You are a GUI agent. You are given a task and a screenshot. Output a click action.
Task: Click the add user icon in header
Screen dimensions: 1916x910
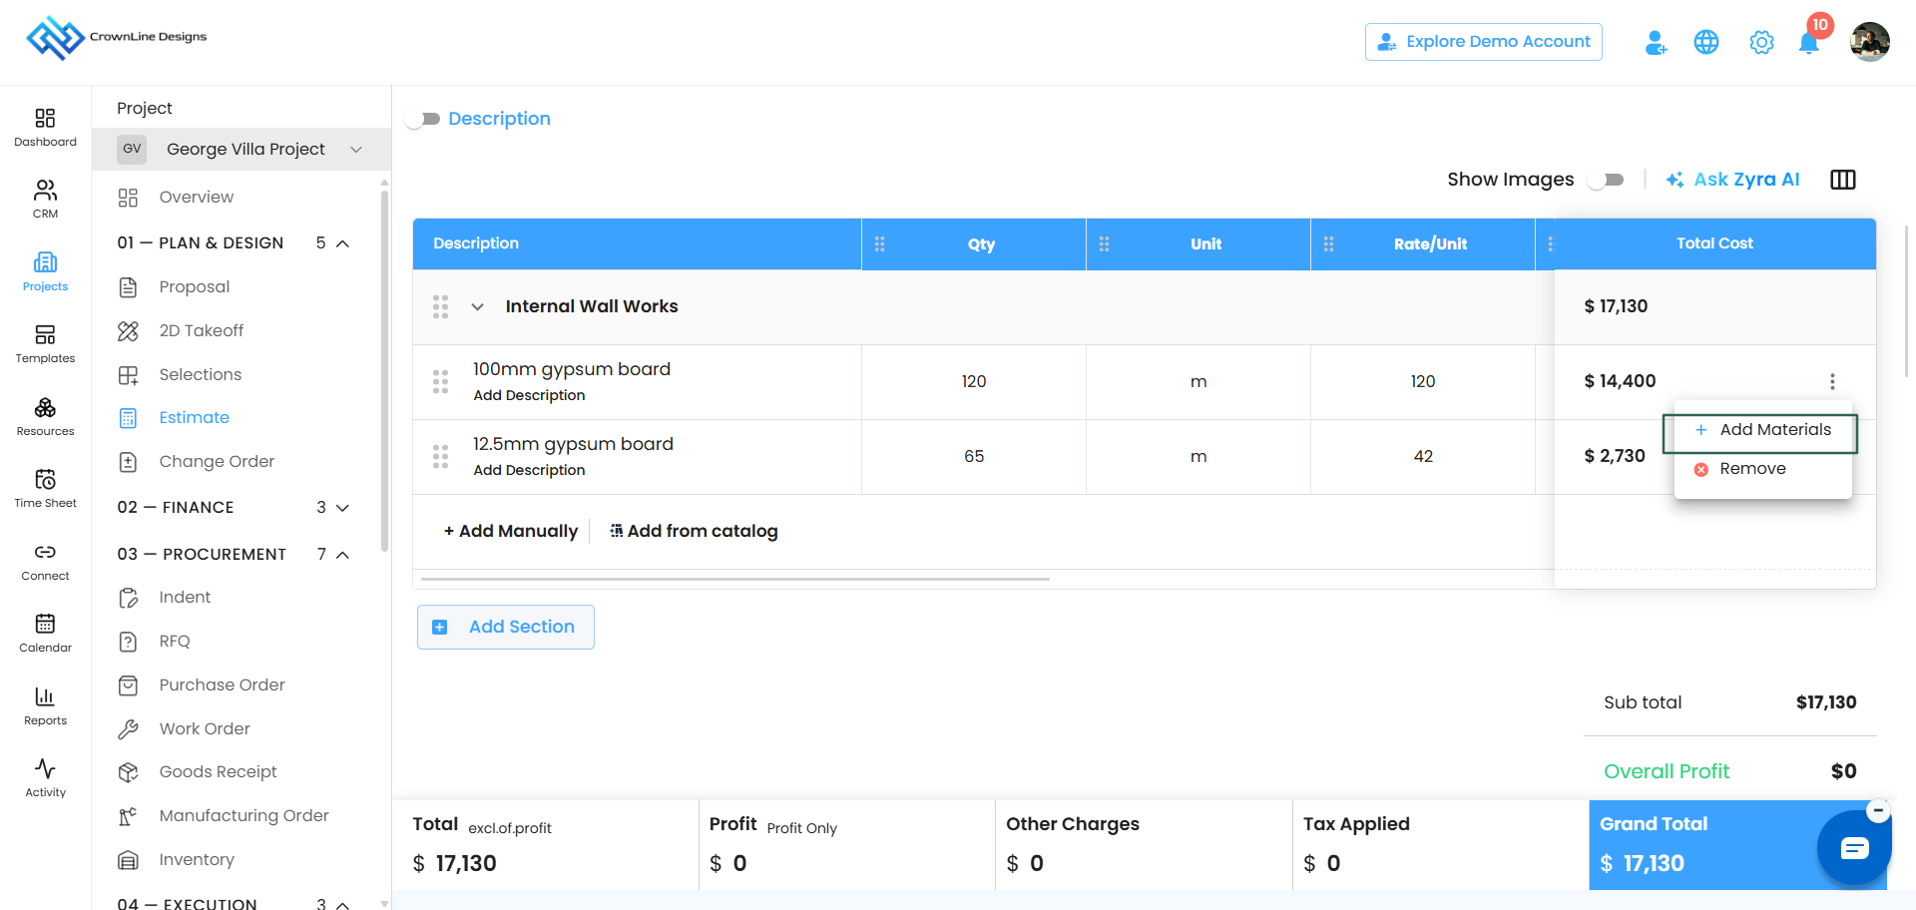[x=1656, y=42]
